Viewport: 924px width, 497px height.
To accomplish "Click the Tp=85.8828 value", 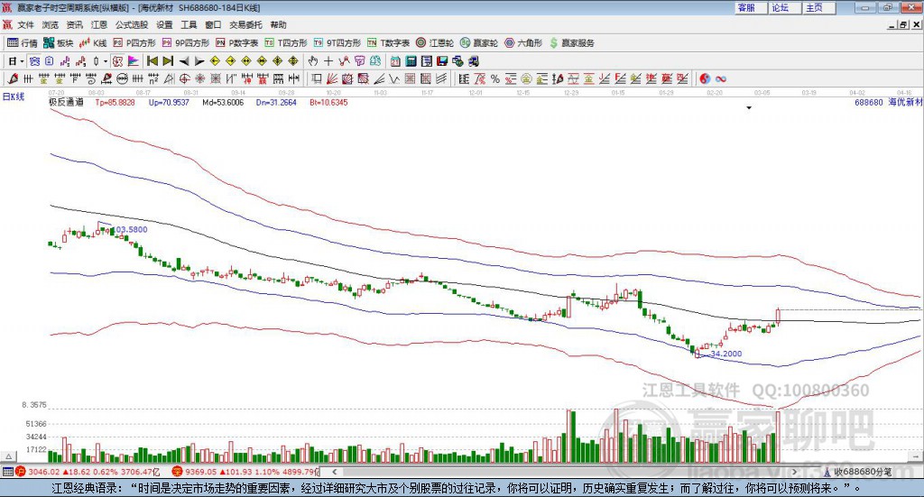I will click(x=115, y=102).
